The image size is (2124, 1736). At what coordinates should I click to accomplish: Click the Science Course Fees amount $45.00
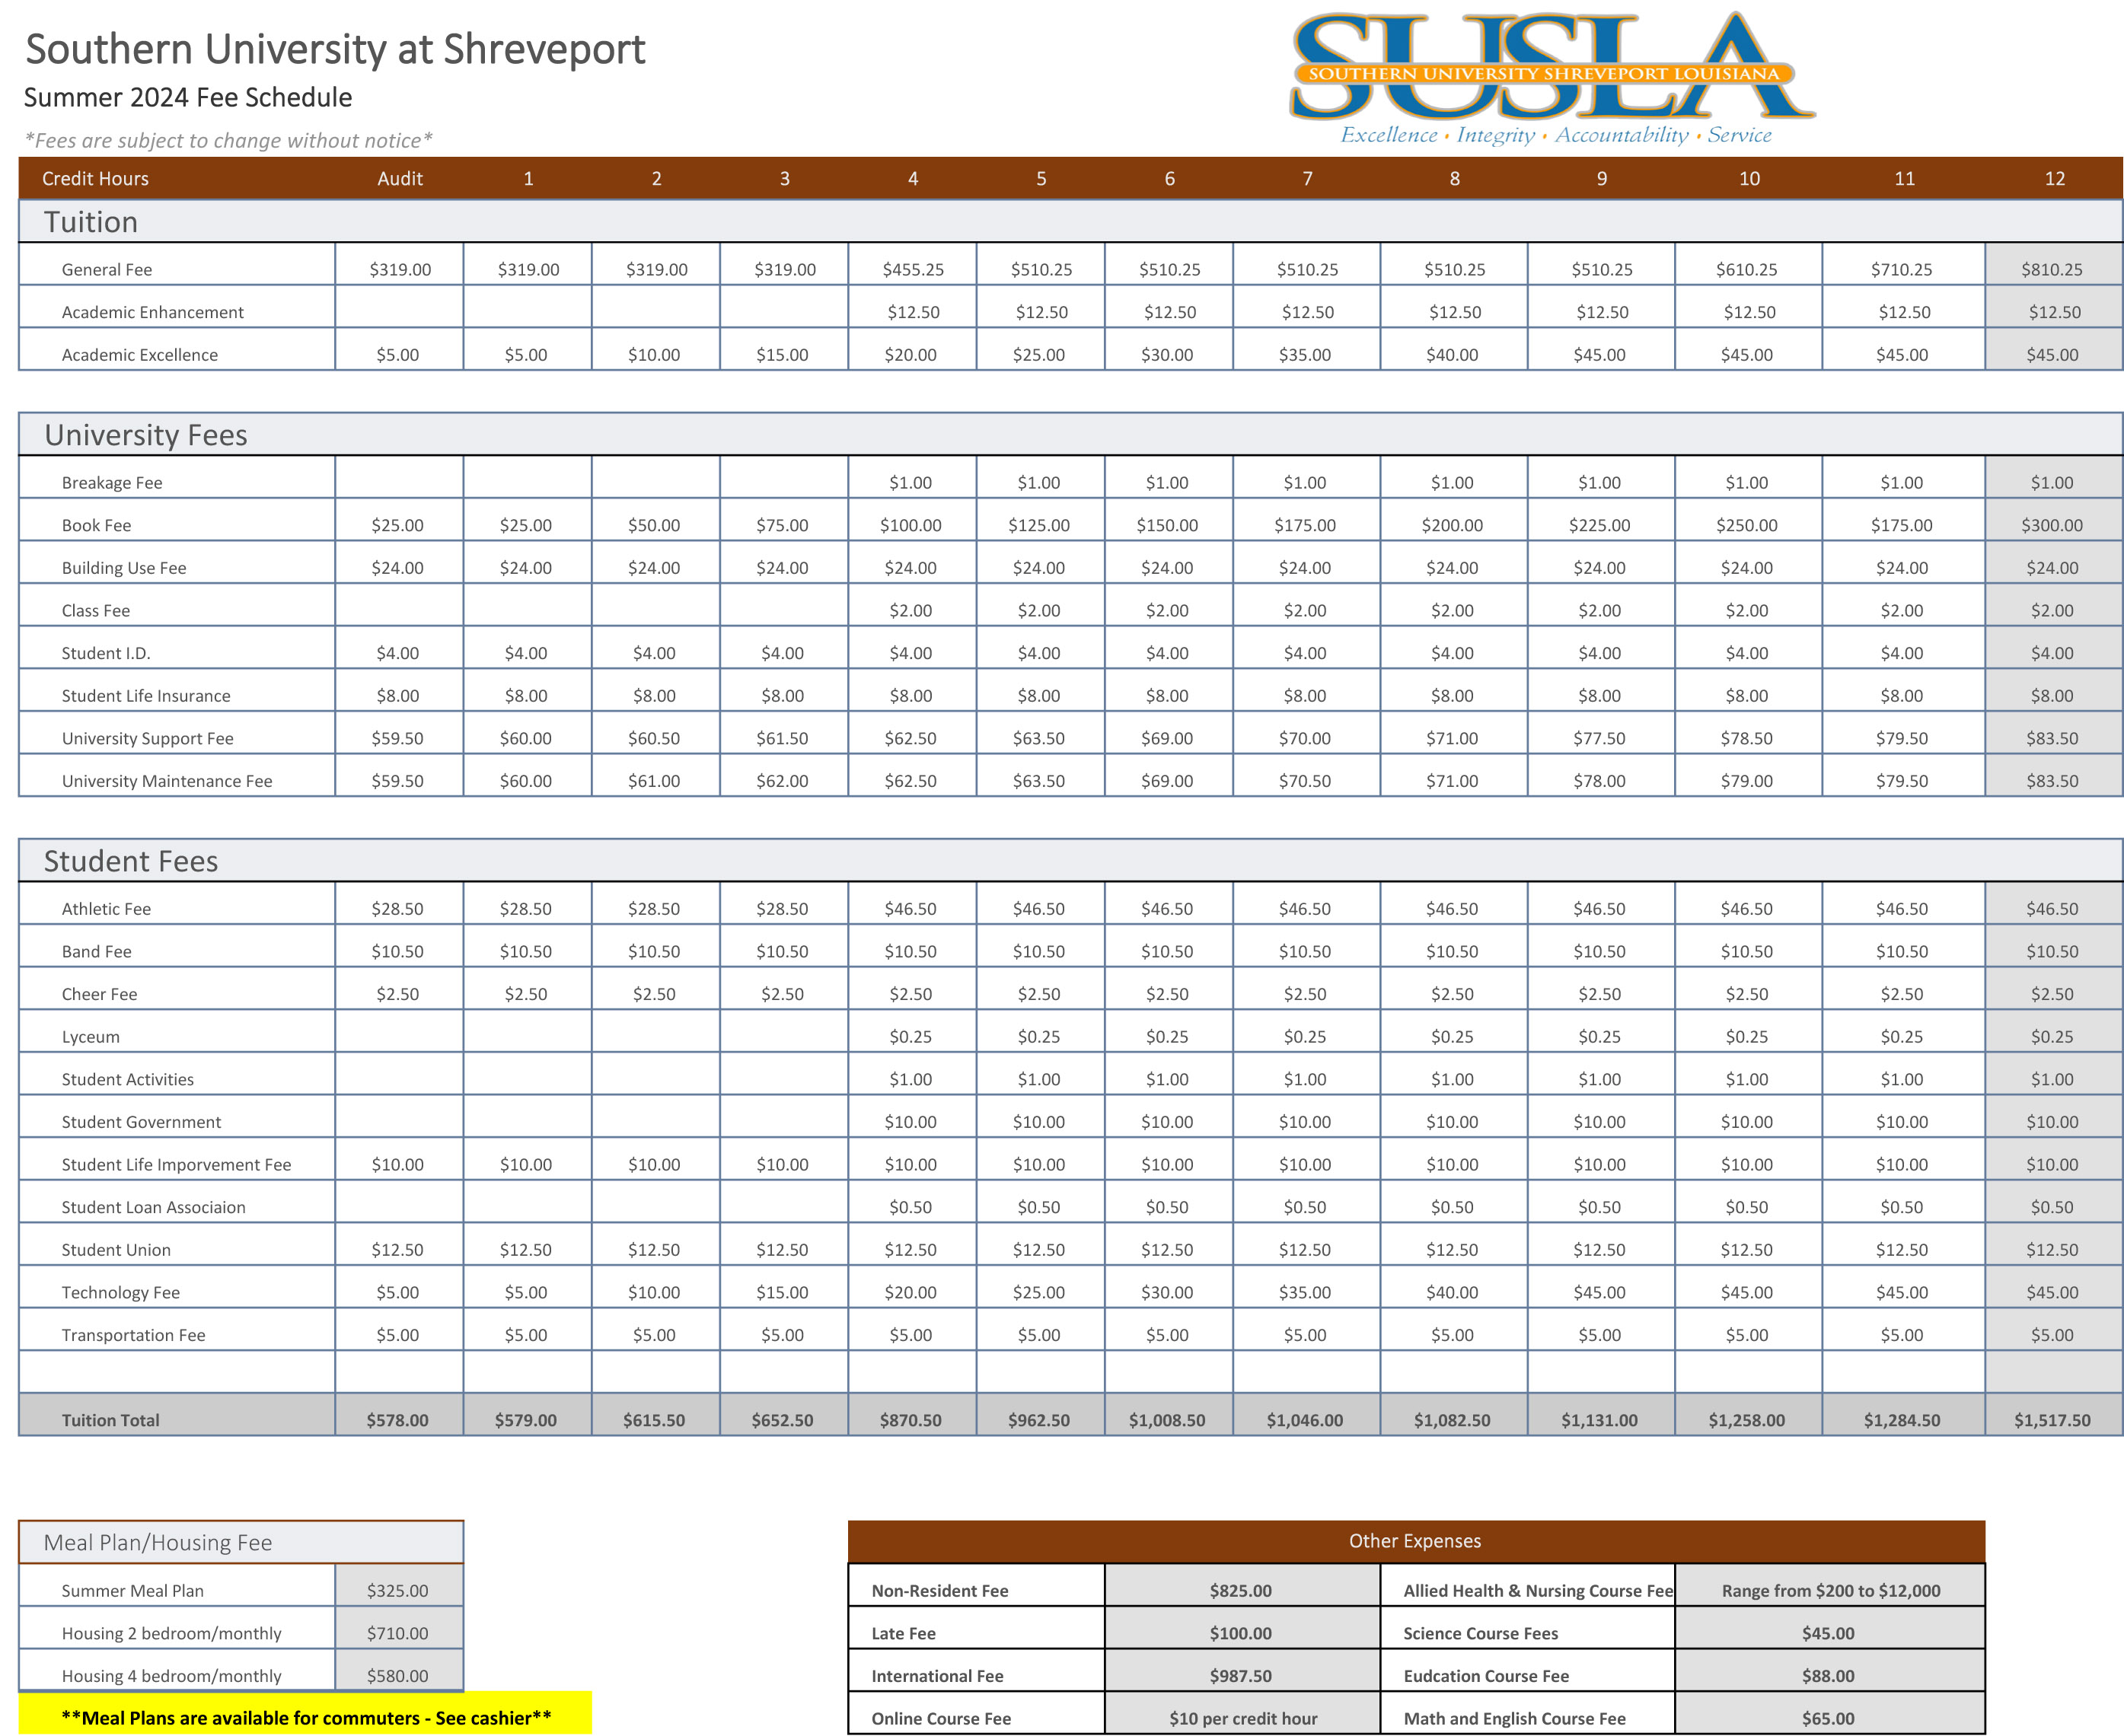pos(1828,1633)
